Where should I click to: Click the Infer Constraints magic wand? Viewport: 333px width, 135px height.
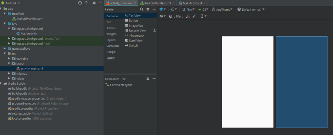point(194,16)
